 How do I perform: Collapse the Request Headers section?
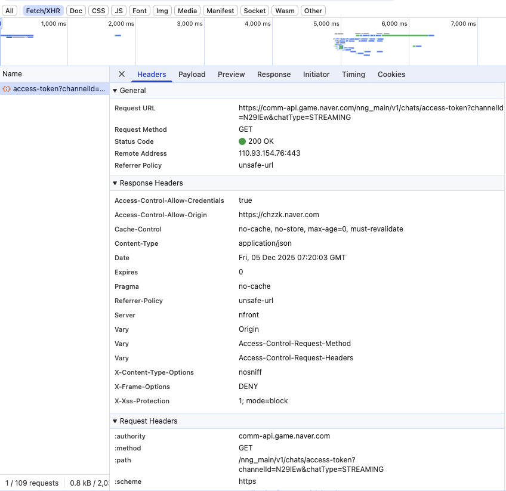(115, 421)
